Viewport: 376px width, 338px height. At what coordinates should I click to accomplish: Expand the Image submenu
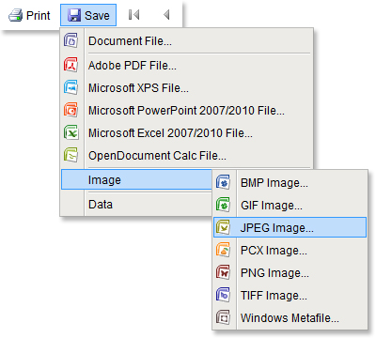click(x=136, y=179)
